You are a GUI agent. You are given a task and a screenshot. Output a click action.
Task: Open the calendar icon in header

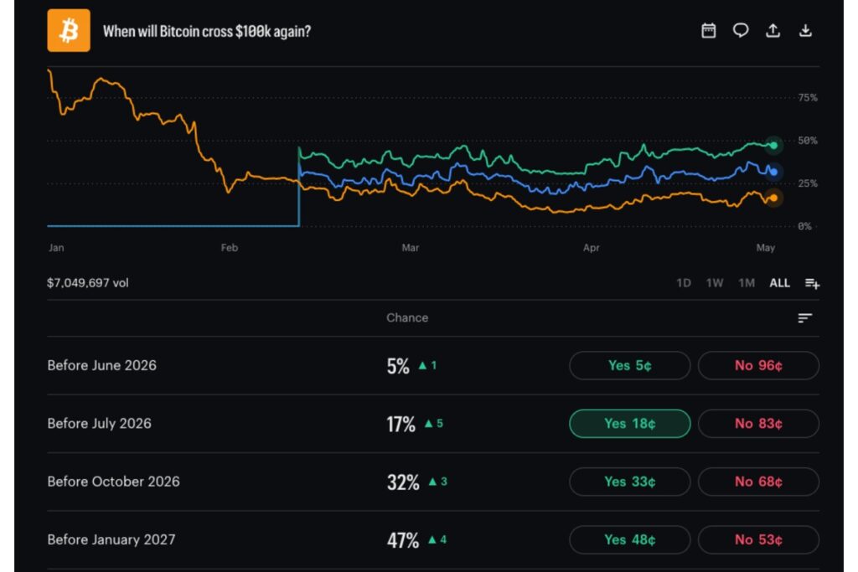pos(709,31)
